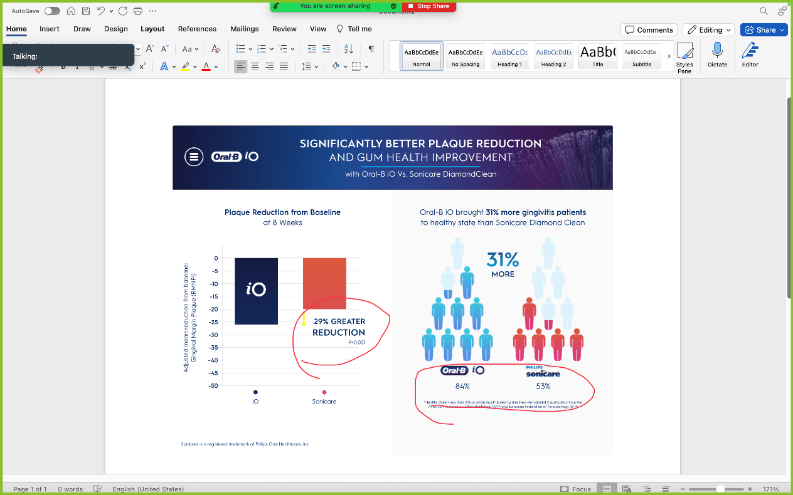Image resolution: width=793 pixels, height=495 pixels.
Task: Stop screen sharing
Action: [x=429, y=6]
